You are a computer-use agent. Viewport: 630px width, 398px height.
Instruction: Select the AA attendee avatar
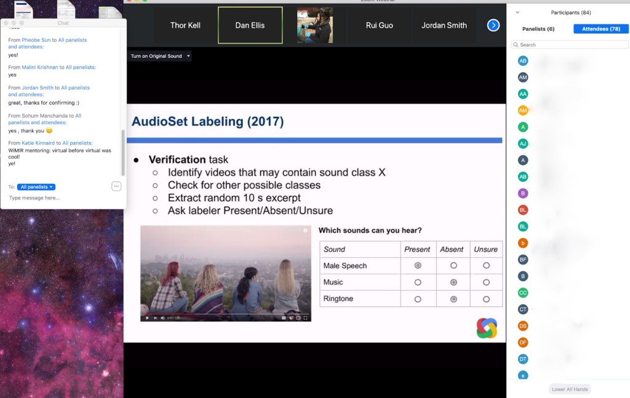pos(523,94)
